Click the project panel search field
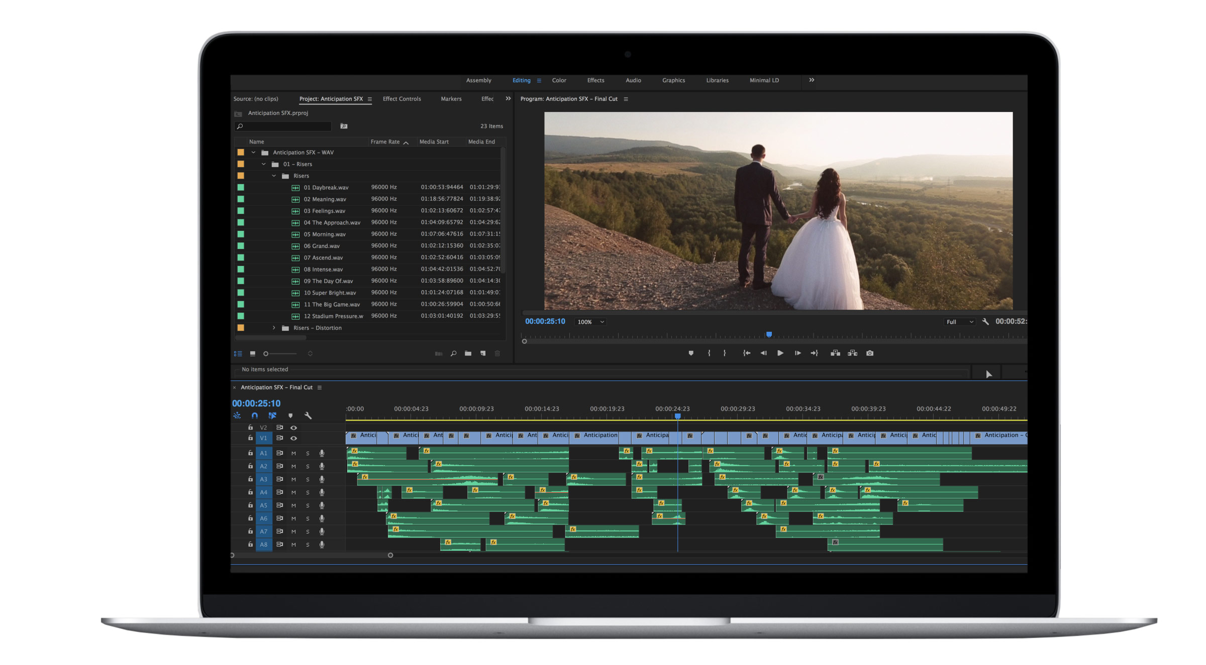This screenshot has height=665, width=1206. click(283, 126)
